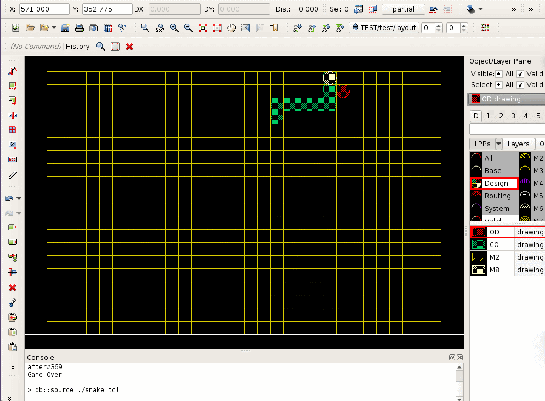Screen dimensions: 545x401
Task: Open the OD drawing layer selector
Action: click(x=507, y=99)
